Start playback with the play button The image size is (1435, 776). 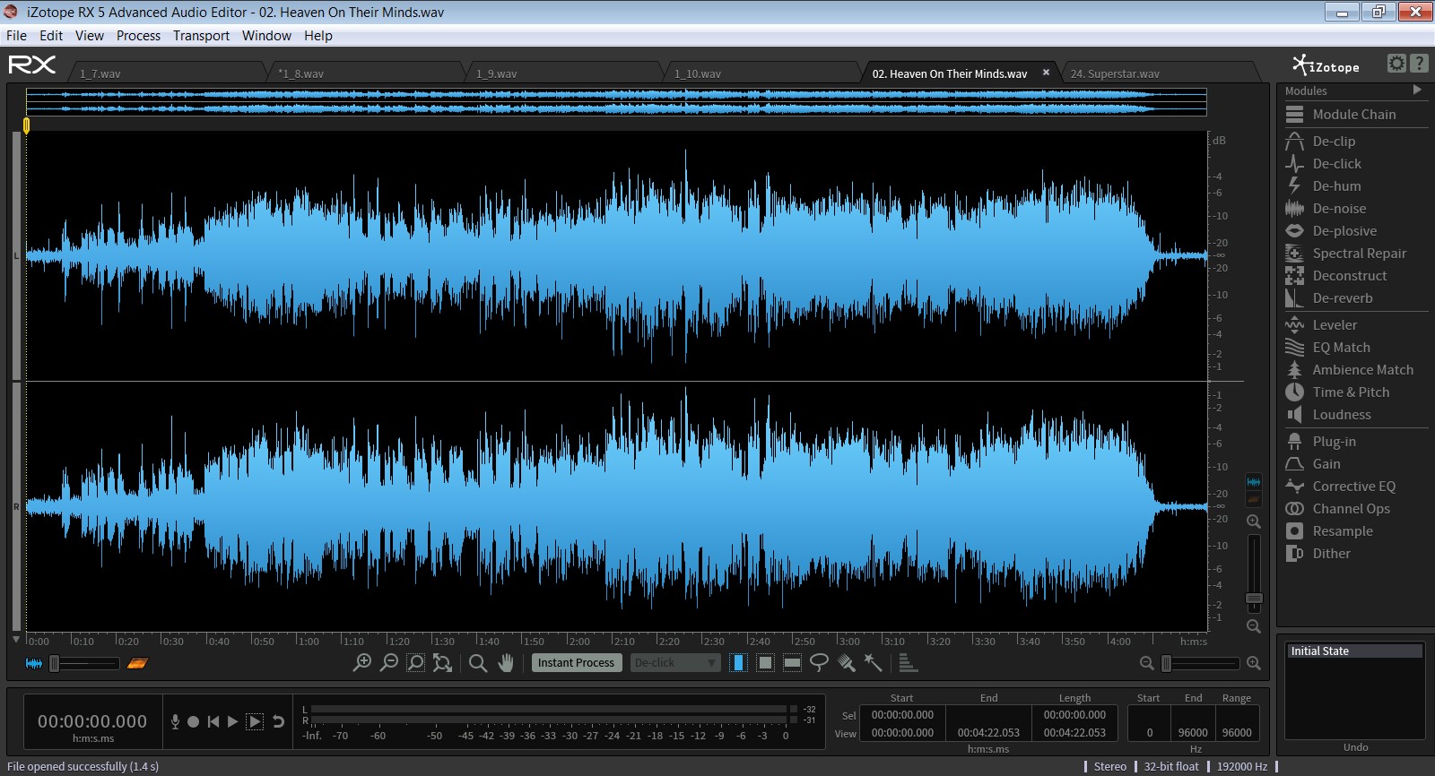tap(233, 721)
